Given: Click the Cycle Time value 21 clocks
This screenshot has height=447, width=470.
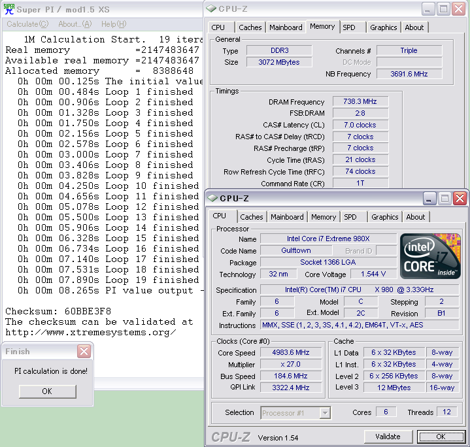Looking at the screenshot, I should (x=360, y=159).
